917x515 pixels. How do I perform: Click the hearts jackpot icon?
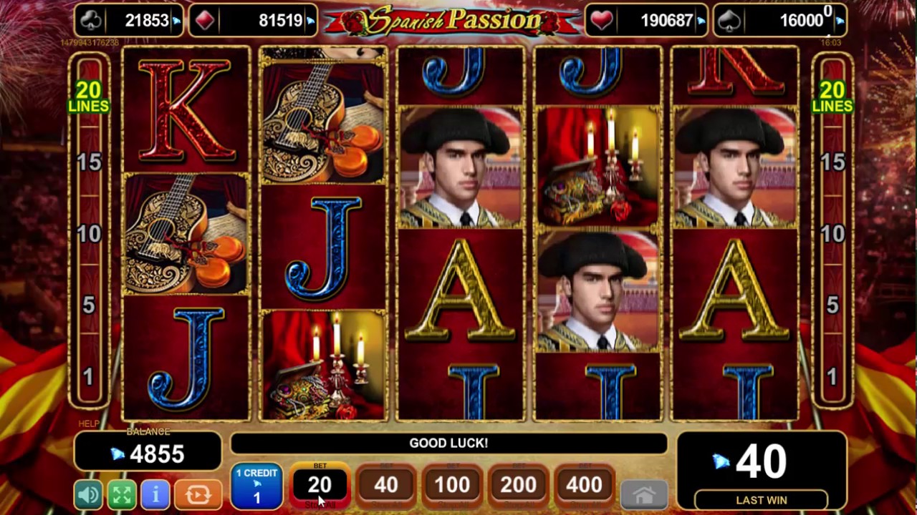click(602, 21)
